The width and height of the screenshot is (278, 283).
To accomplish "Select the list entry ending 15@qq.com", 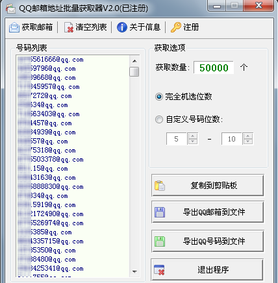I will [x=43, y=169].
